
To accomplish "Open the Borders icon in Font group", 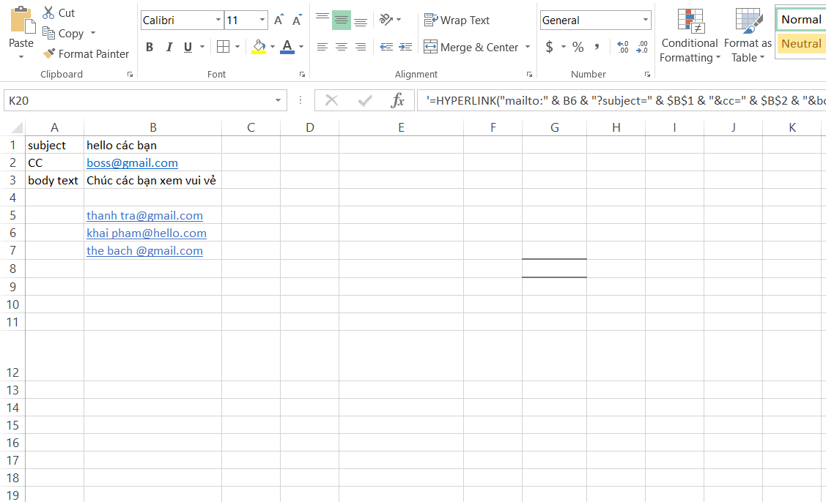I will click(x=224, y=47).
